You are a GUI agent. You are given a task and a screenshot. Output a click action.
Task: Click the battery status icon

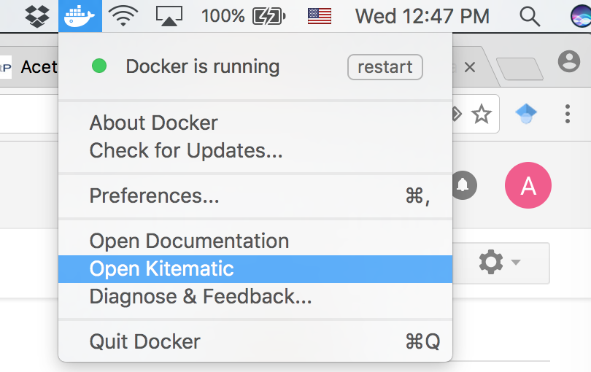(269, 17)
